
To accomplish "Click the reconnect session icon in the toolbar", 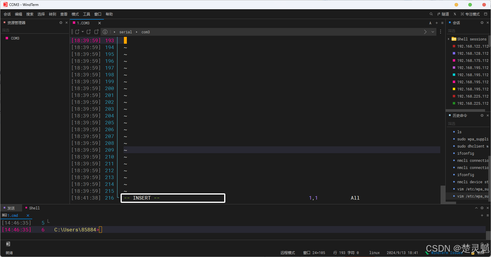I will (96, 32).
